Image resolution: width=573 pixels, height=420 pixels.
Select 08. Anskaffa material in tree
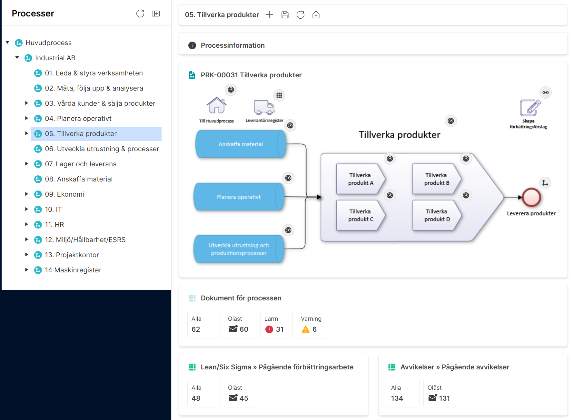coord(79,179)
